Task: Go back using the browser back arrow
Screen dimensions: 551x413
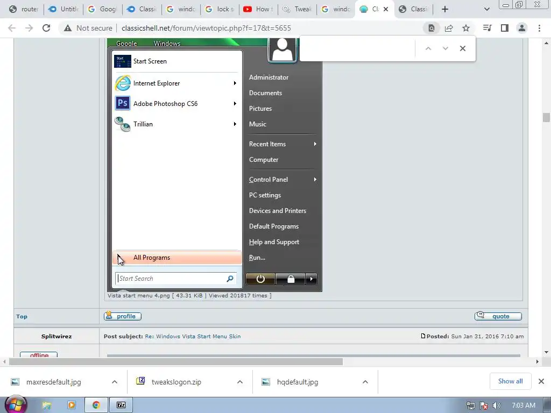Action: (12, 28)
